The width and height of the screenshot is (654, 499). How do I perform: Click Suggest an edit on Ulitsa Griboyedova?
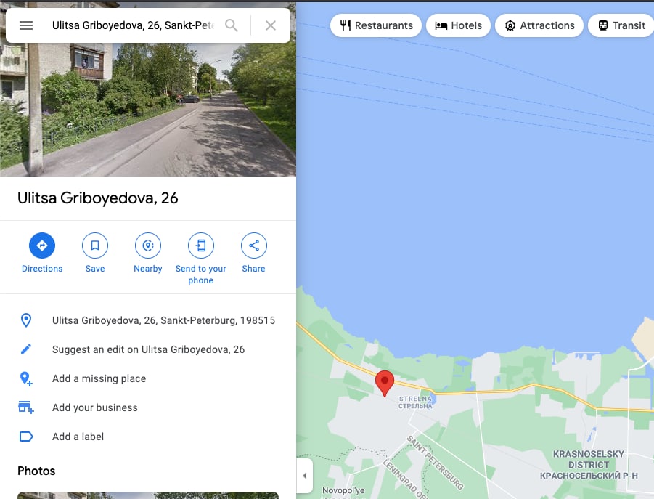click(x=148, y=349)
